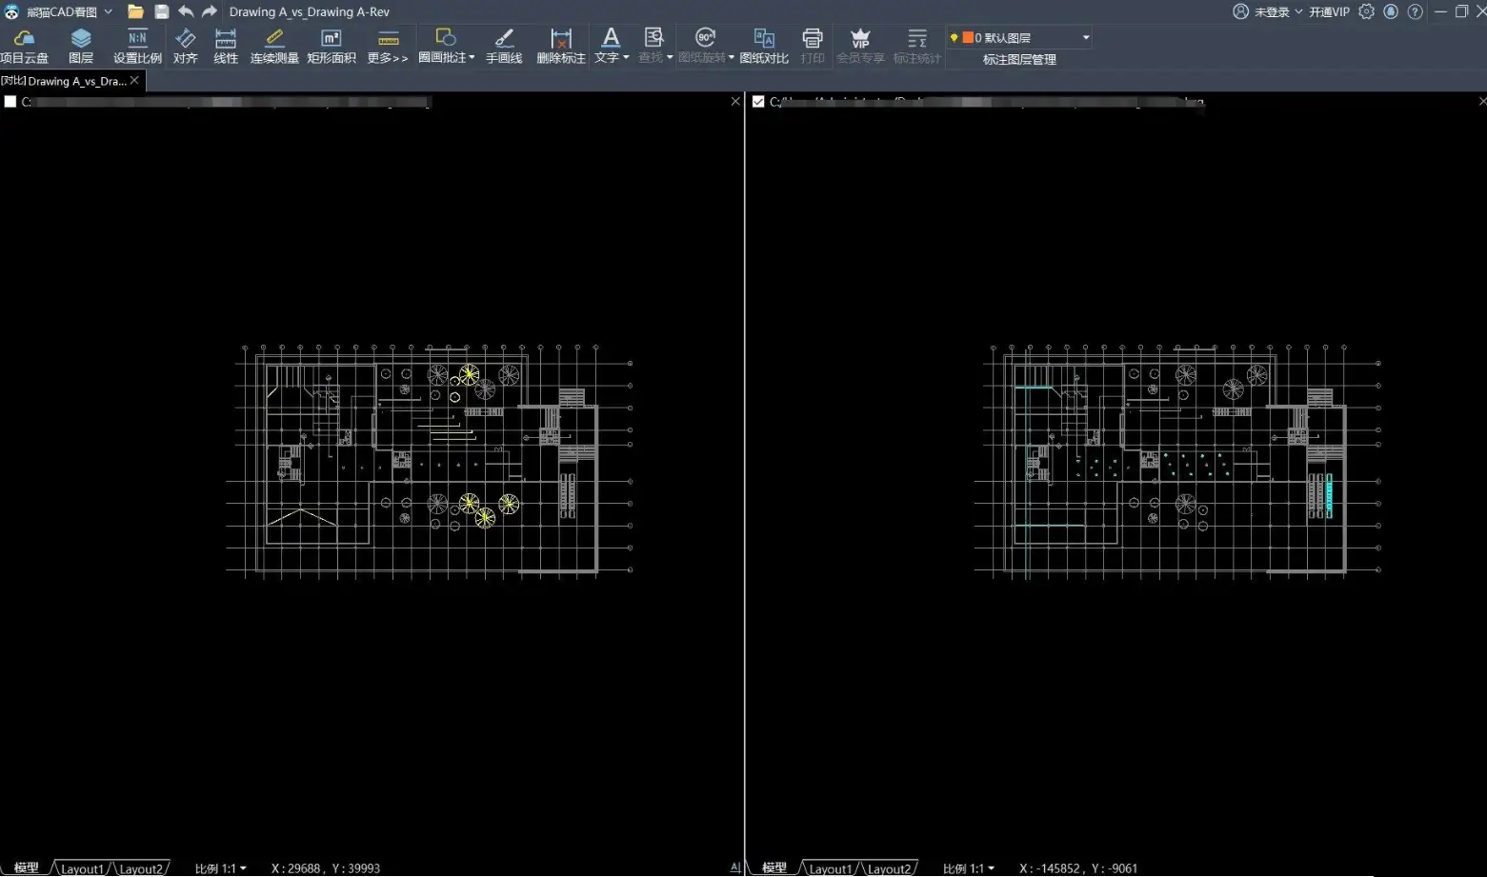1487x877 pixels.
Task: Choose the 连续测量 continuous measure tool
Action: [274, 46]
